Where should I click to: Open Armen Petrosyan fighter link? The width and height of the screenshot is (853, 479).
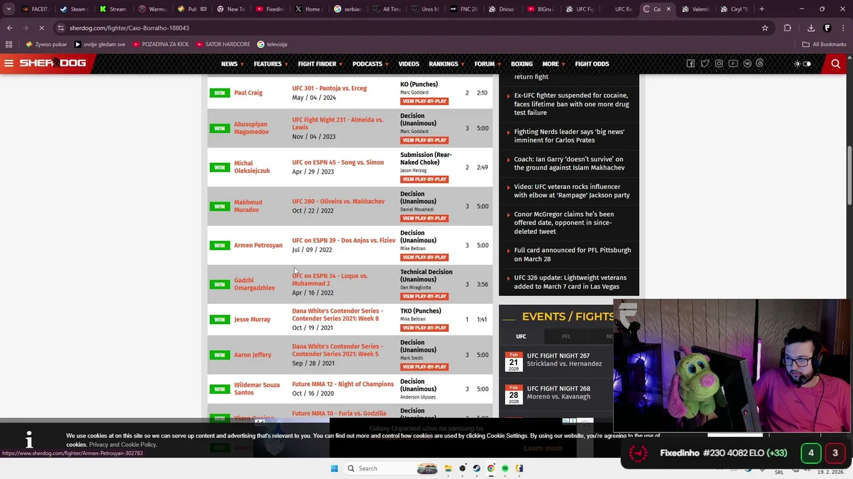point(258,245)
